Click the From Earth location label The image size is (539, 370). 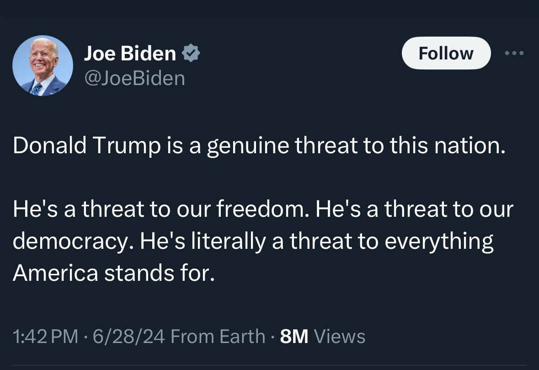click(218, 336)
